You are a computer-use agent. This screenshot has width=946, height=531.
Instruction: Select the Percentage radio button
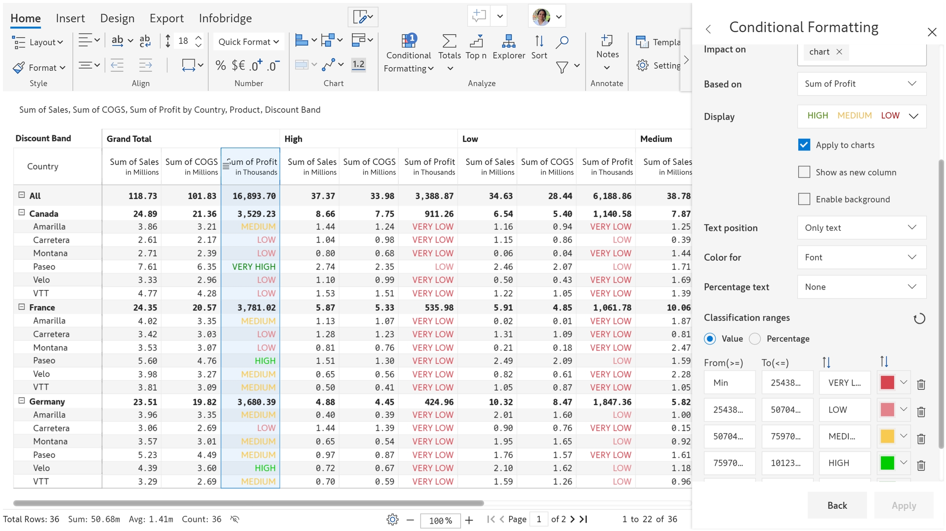tap(755, 339)
